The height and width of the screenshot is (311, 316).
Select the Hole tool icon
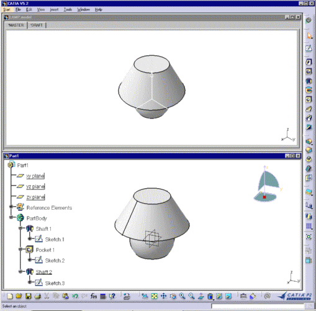tap(309, 99)
